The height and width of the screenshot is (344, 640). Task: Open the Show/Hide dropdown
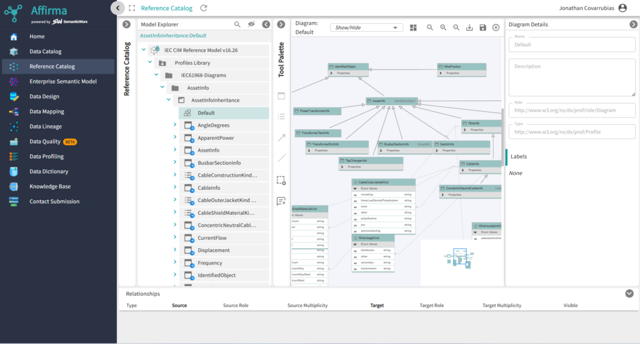click(367, 27)
